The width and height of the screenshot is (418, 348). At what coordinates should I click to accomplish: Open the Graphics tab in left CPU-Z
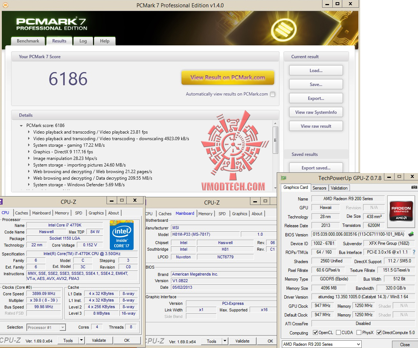[x=96, y=213]
